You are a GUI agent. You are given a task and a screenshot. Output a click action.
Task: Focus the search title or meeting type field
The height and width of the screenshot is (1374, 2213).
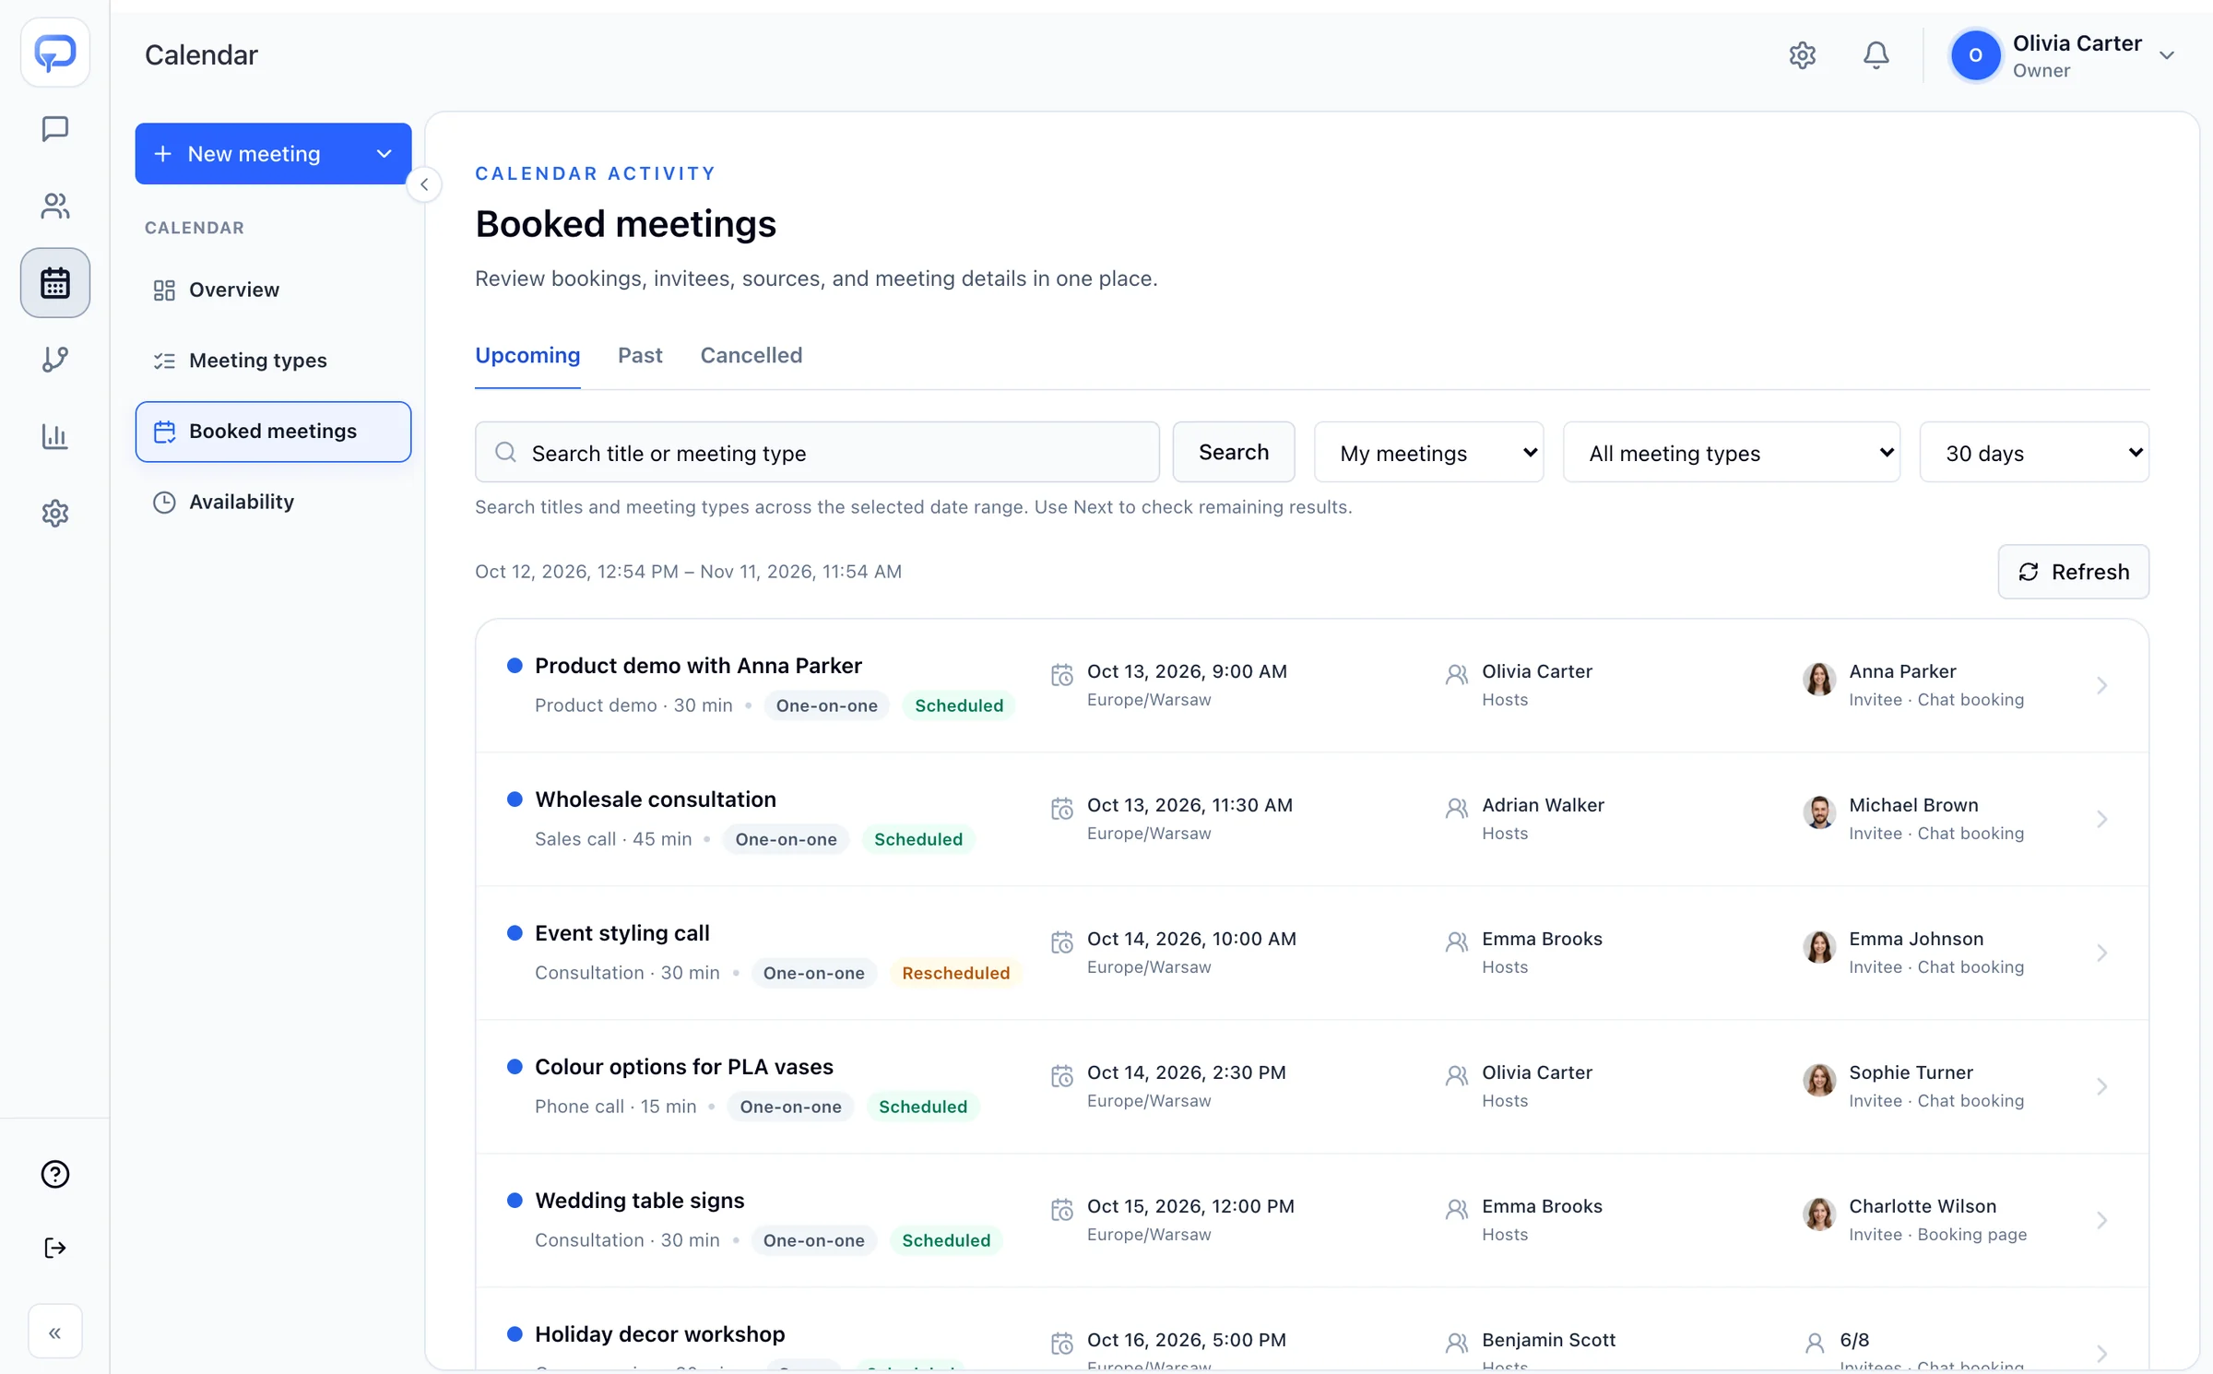click(x=817, y=452)
